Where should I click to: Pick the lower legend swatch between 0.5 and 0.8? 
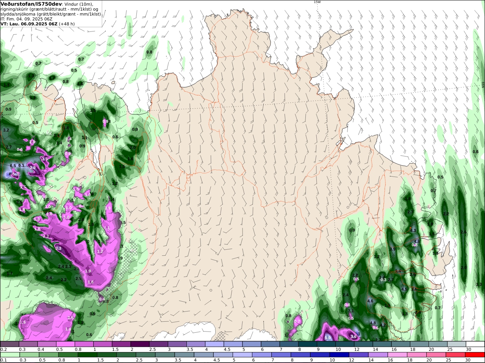pyautogui.click(x=48, y=355)
